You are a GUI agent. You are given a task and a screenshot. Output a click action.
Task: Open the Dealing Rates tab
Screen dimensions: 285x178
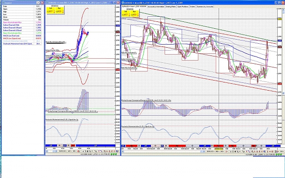tap(171, 6)
